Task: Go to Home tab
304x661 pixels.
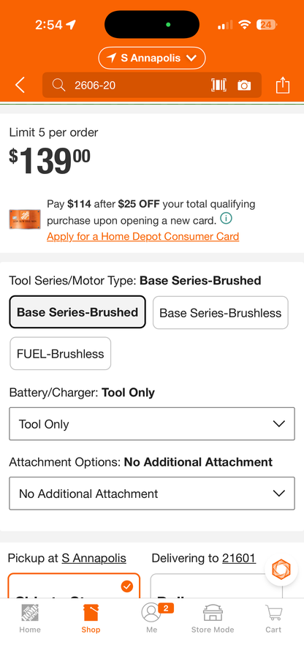Action: click(30, 619)
